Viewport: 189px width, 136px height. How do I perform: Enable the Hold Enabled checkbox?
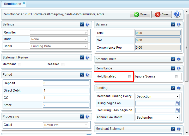[129, 76]
